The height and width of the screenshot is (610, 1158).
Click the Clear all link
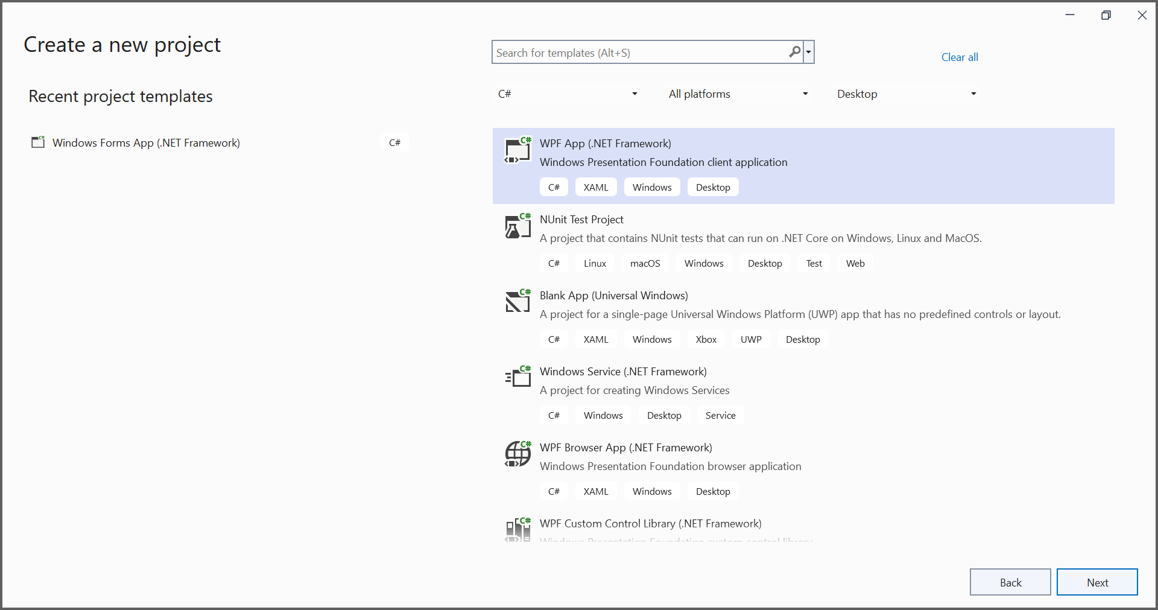(960, 57)
